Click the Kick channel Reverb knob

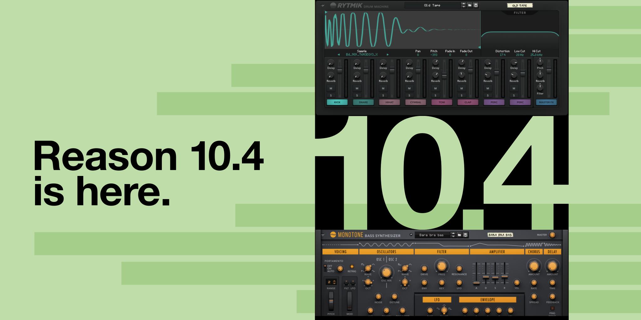(x=331, y=76)
